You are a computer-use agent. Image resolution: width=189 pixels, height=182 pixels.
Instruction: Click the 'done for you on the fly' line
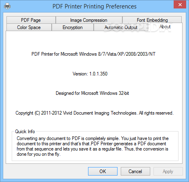[38, 154]
